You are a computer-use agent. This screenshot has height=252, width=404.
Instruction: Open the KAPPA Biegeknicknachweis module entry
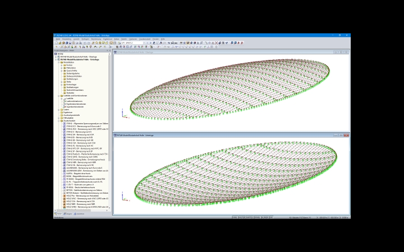point(78,174)
